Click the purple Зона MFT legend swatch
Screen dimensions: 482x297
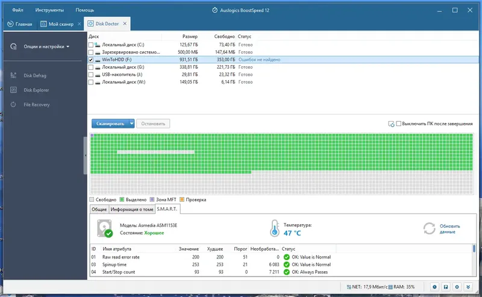(152, 199)
